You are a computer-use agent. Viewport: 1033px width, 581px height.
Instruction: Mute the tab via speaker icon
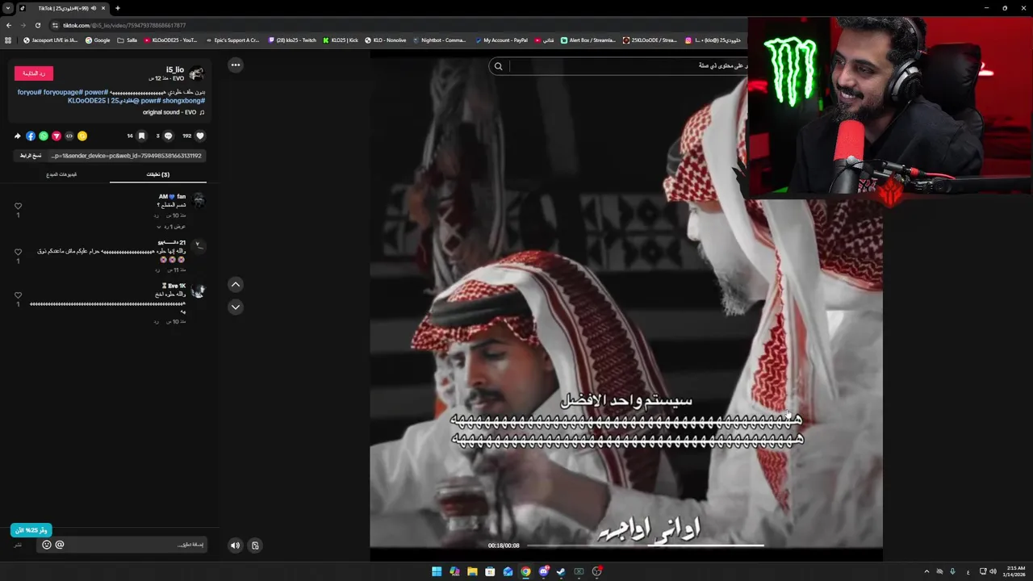point(94,8)
